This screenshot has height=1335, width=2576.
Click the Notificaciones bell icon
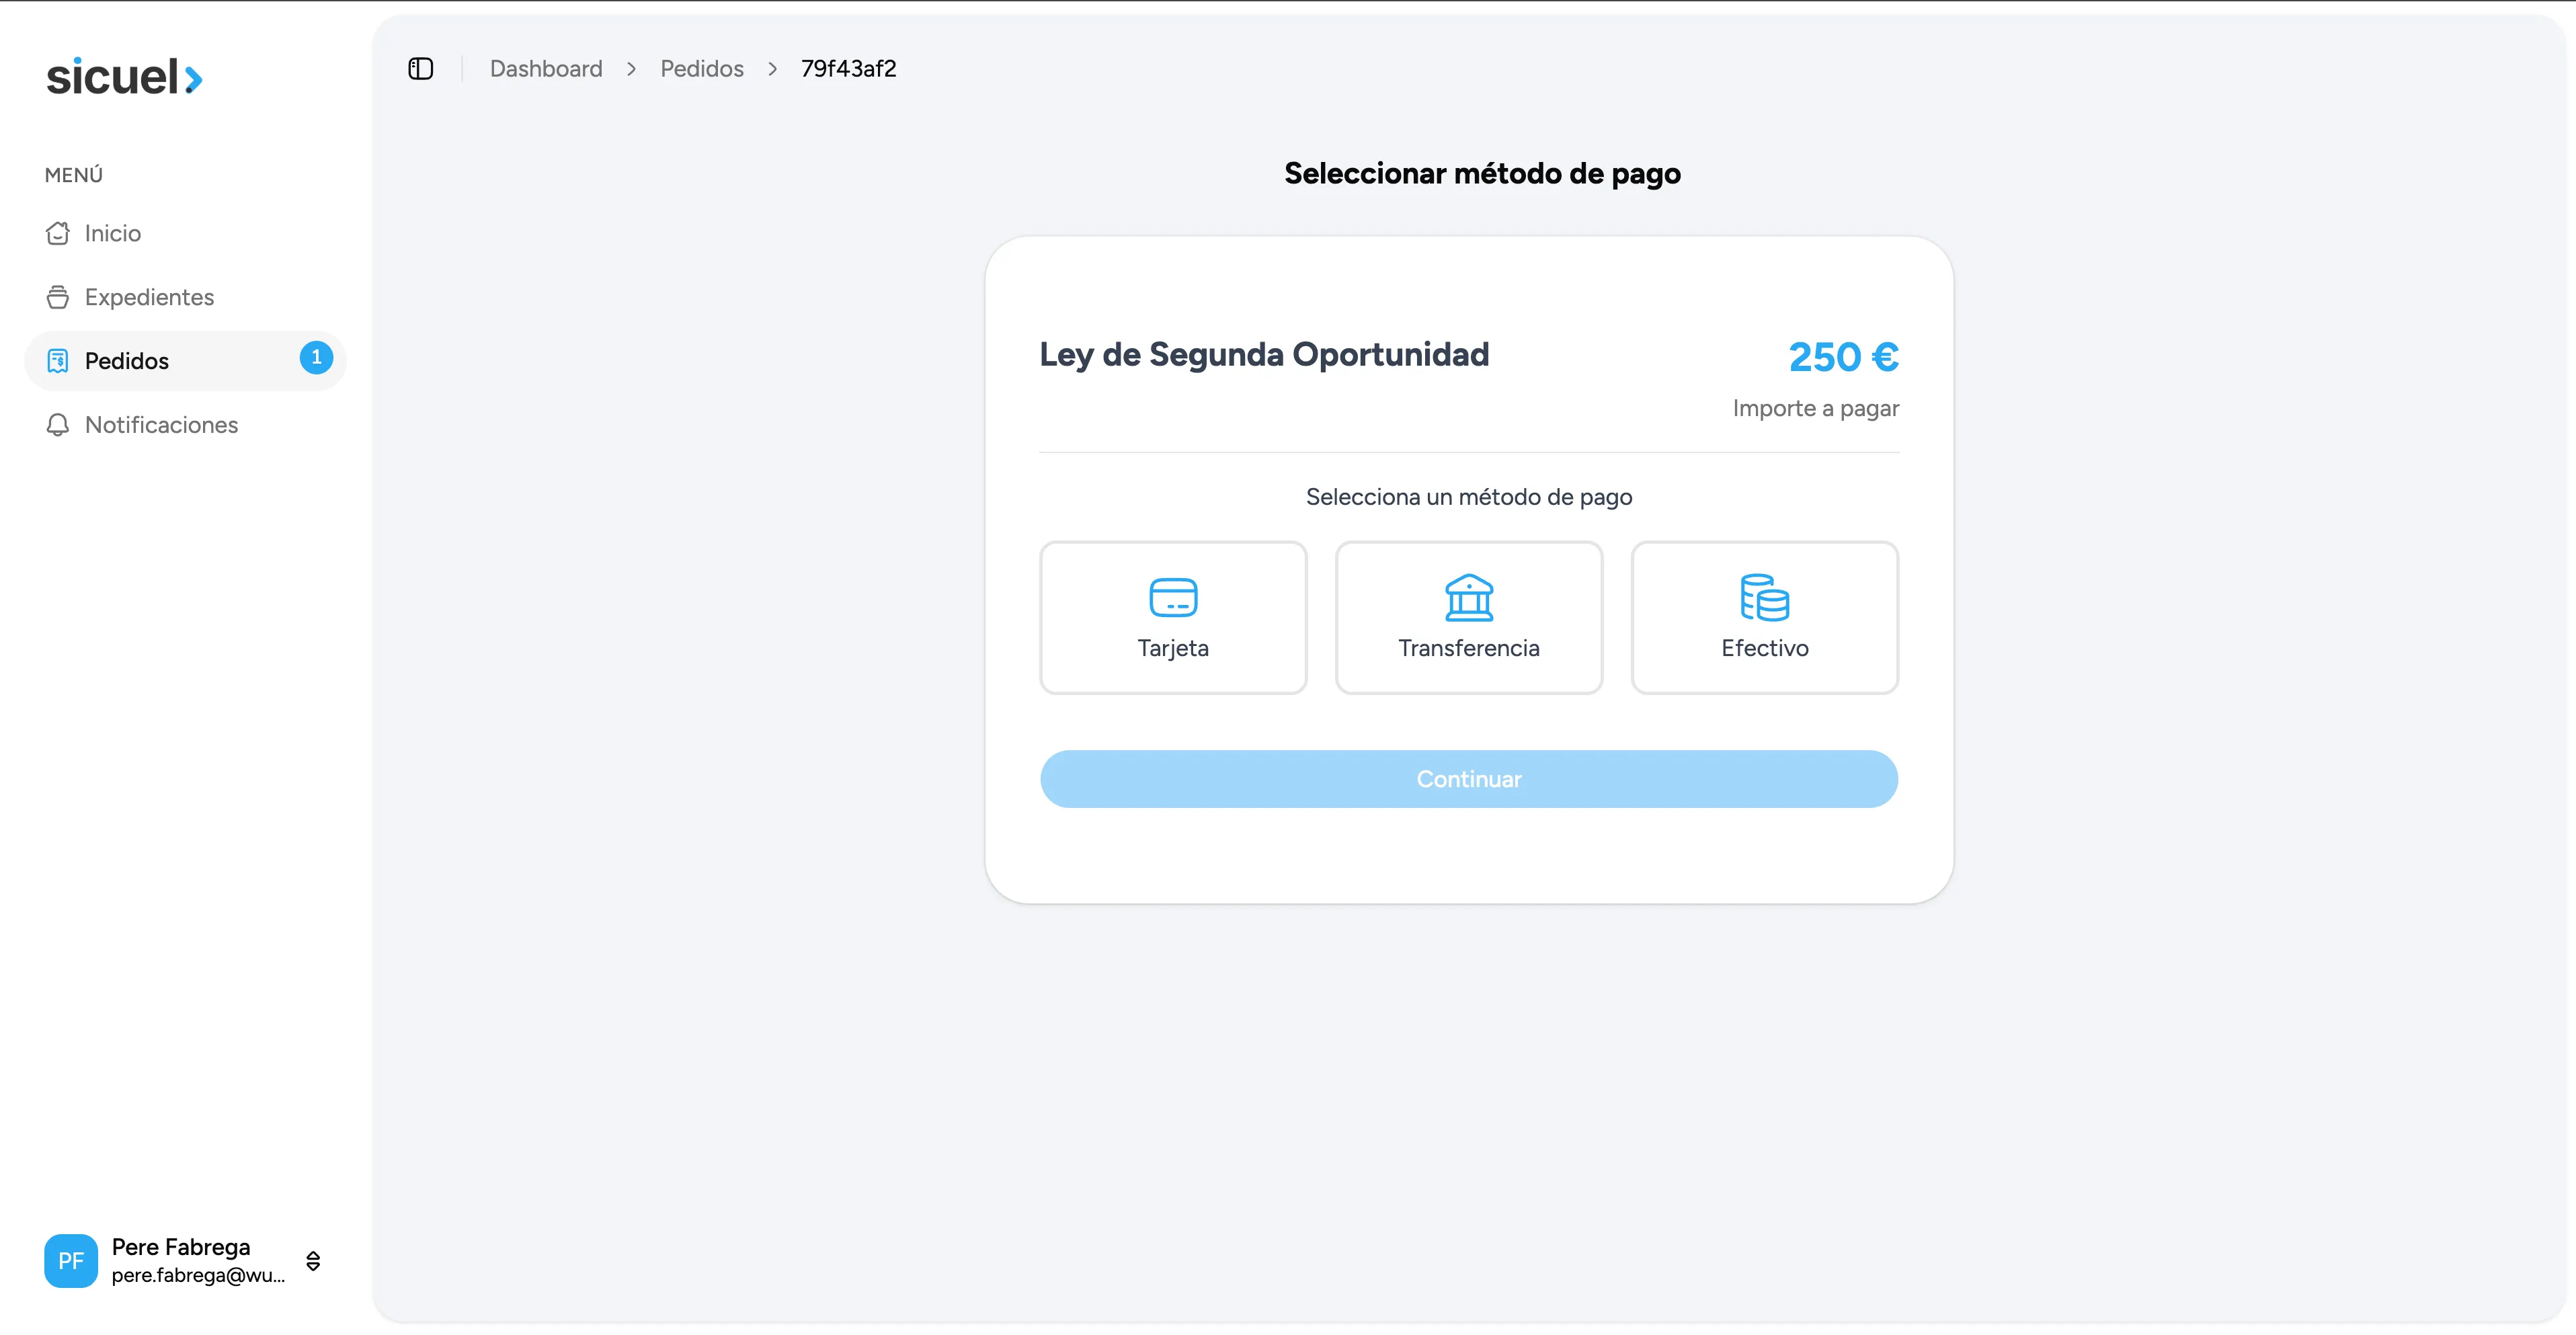(58, 425)
